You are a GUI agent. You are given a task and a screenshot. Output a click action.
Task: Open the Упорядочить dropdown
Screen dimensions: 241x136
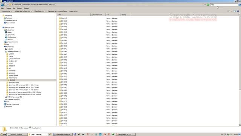pyautogui.click(x=7, y=11)
